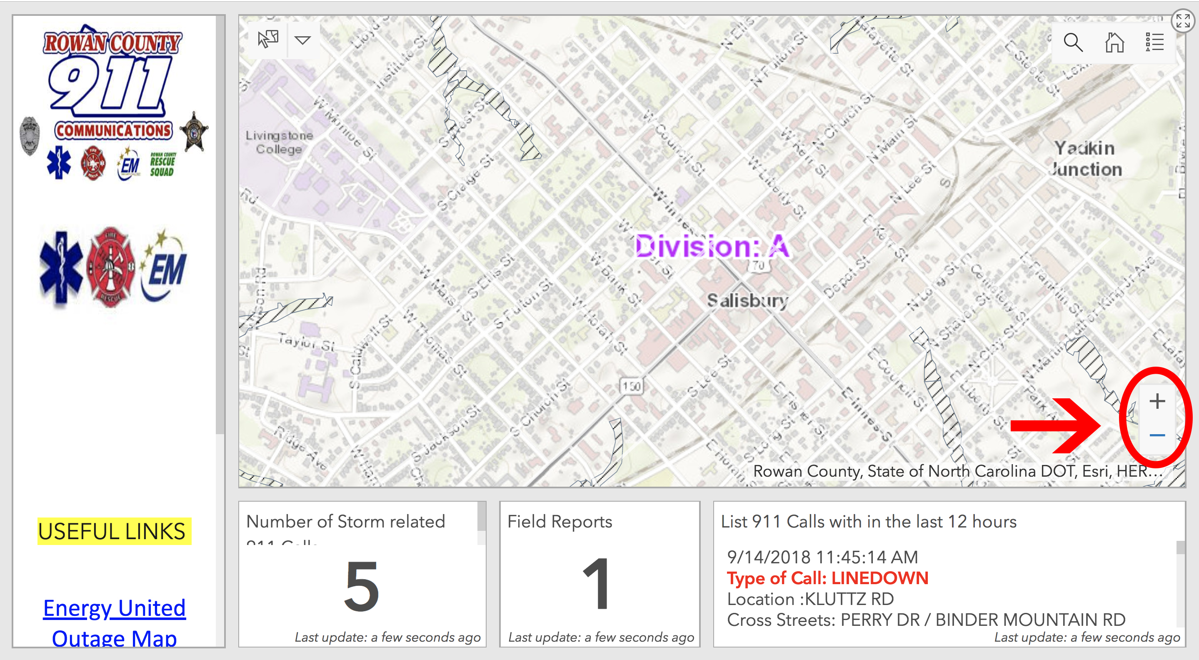Click the map selection tool icon

[x=268, y=40]
